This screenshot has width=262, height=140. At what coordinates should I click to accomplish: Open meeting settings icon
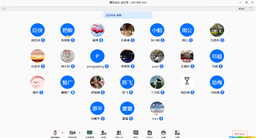point(177,133)
